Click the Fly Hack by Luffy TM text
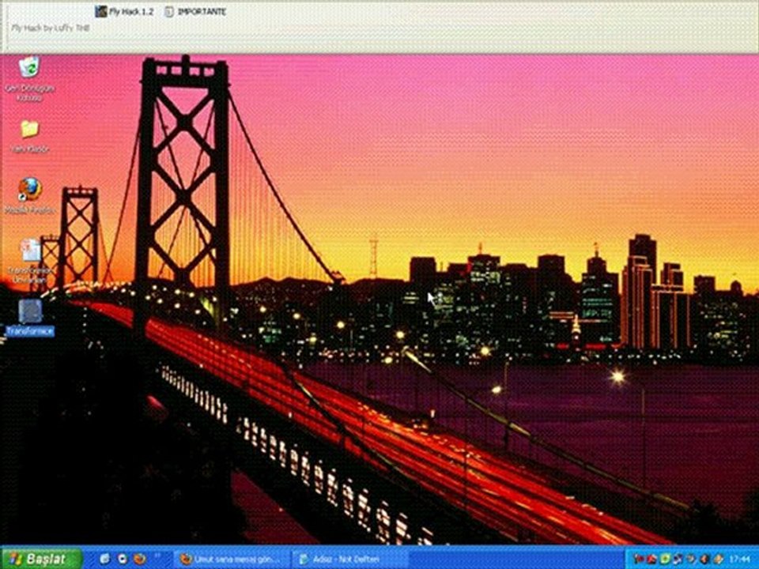 click(x=51, y=28)
